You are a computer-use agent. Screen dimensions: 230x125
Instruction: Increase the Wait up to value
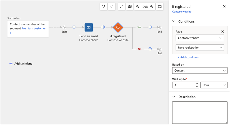click(197, 83)
